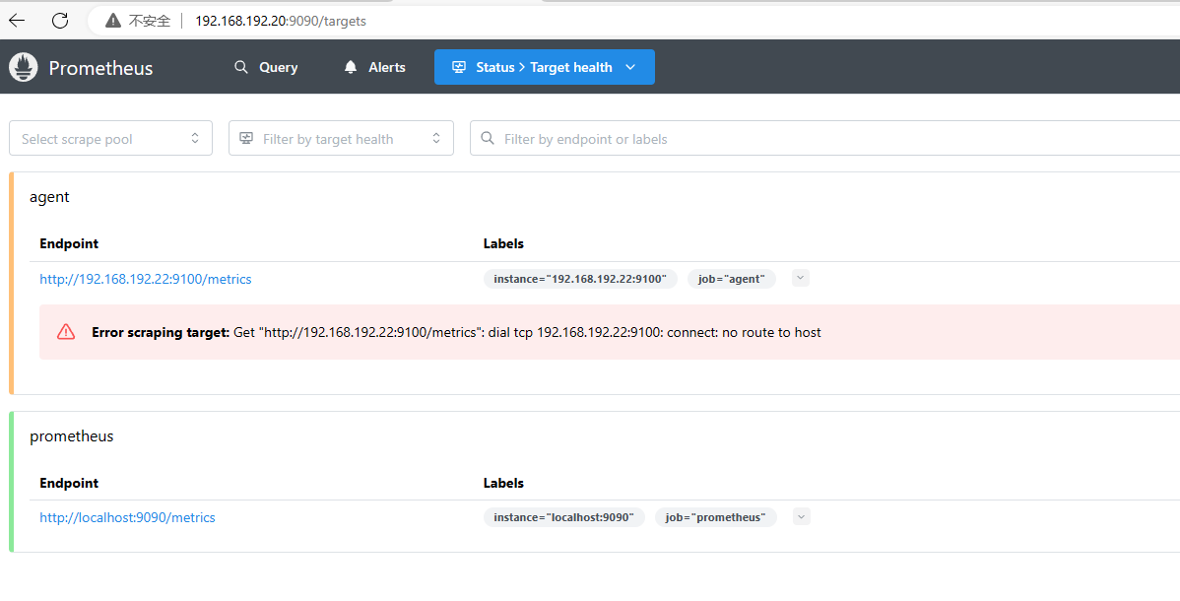Click the bell icon beside Alerts
Screen dimensions: 1180x601
(351, 67)
